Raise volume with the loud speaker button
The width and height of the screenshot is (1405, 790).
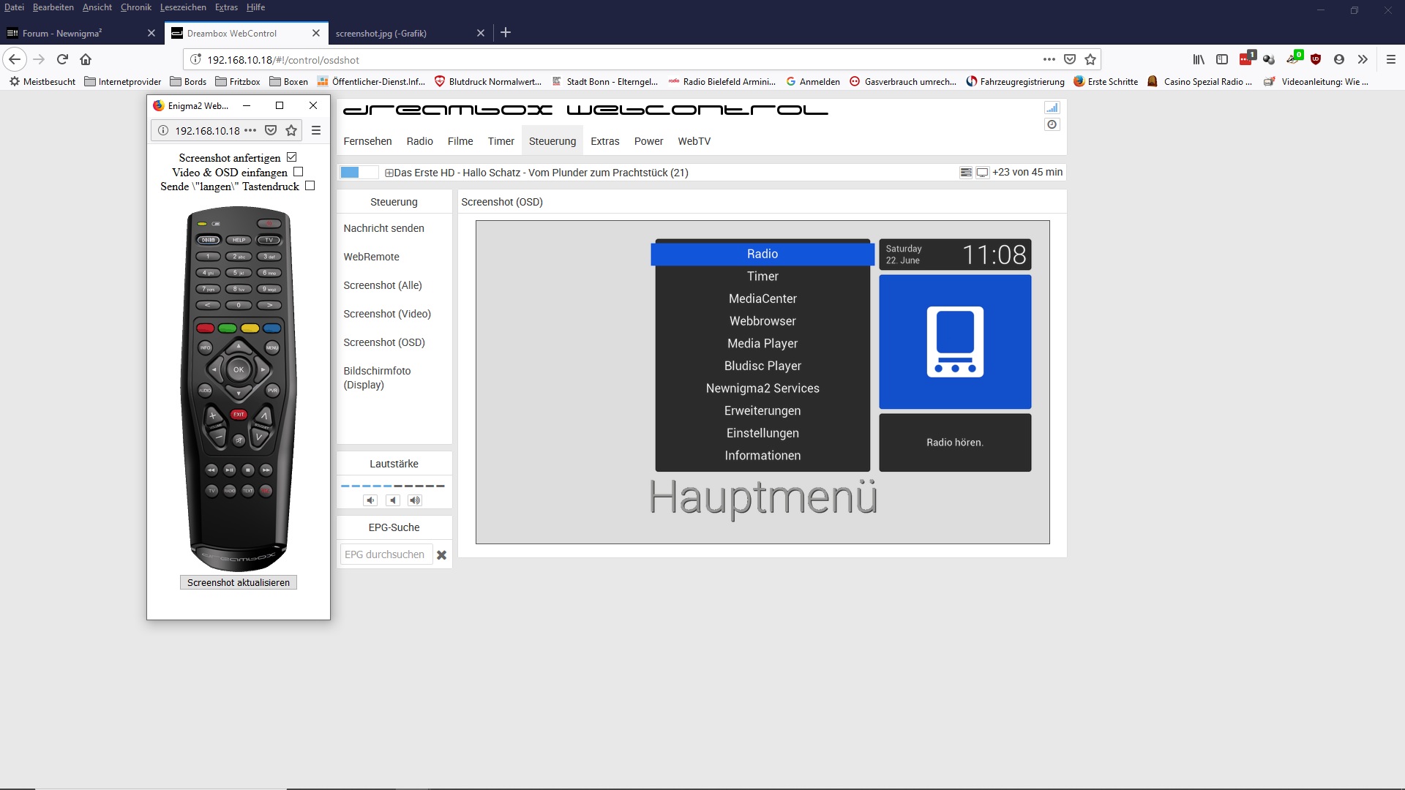point(415,500)
